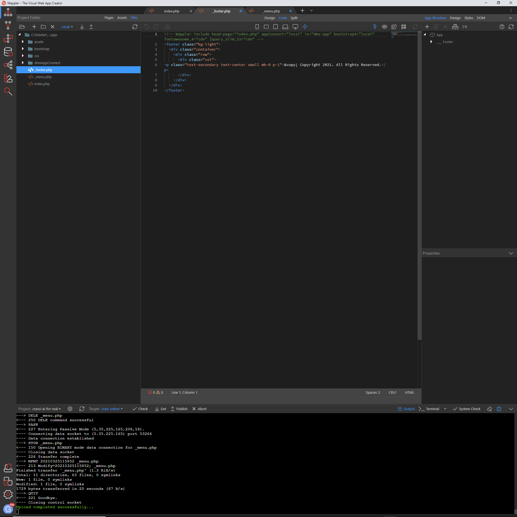The width and height of the screenshot is (517, 517).
Task: Open the crass online target dropdown
Action: [112, 409]
